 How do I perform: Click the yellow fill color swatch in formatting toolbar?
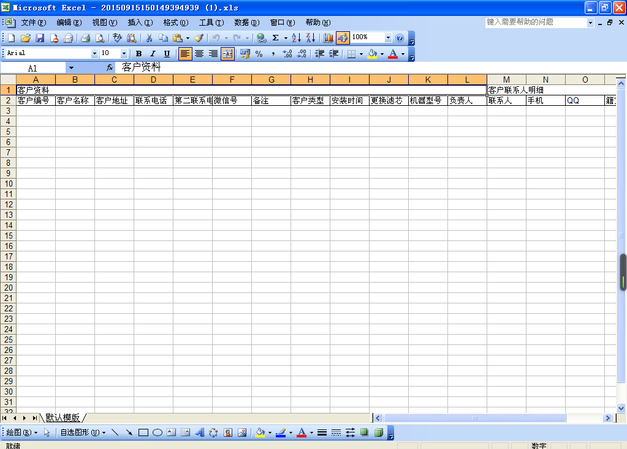pyautogui.click(x=373, y=54)
